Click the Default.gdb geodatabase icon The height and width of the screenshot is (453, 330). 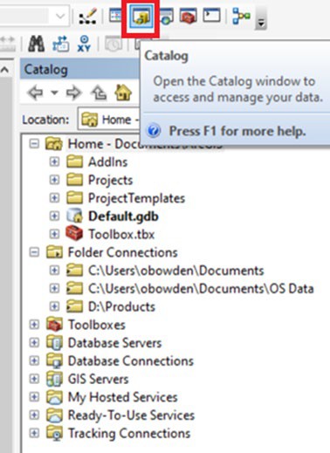[74, 216]
